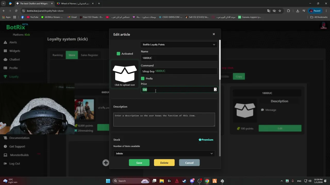Image resolution: width=330 pixels, height=185 pixels.
Task: Click the Price spinner arrows
Action: coord(215,89)
